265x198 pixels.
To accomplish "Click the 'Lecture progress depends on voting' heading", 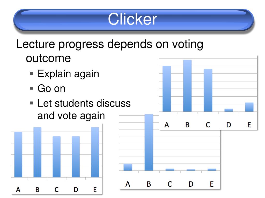I will (109, 44).
